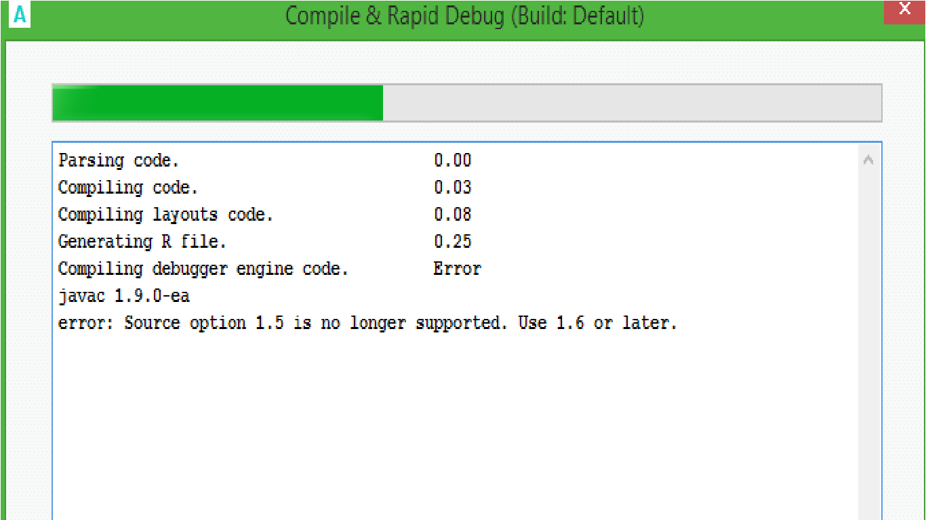This screenshot has width=926, height=520.
Task: Click the green filled part of progress bar
Action: point(217,104)
